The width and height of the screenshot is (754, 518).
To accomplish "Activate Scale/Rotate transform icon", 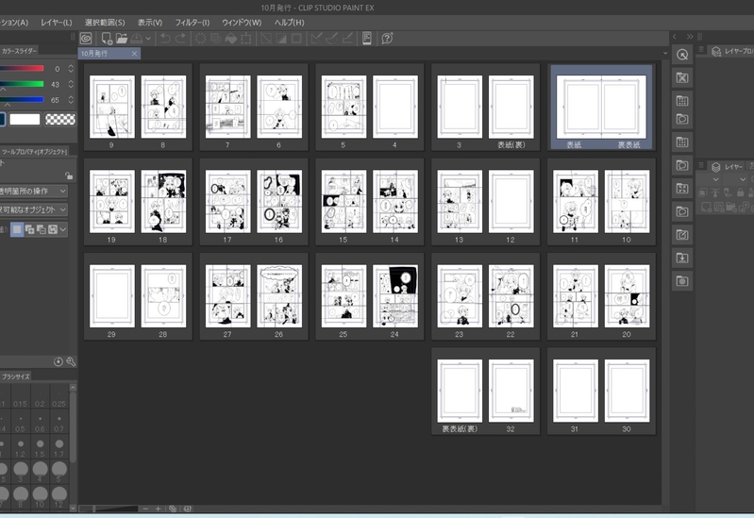I will pos(246,38).
